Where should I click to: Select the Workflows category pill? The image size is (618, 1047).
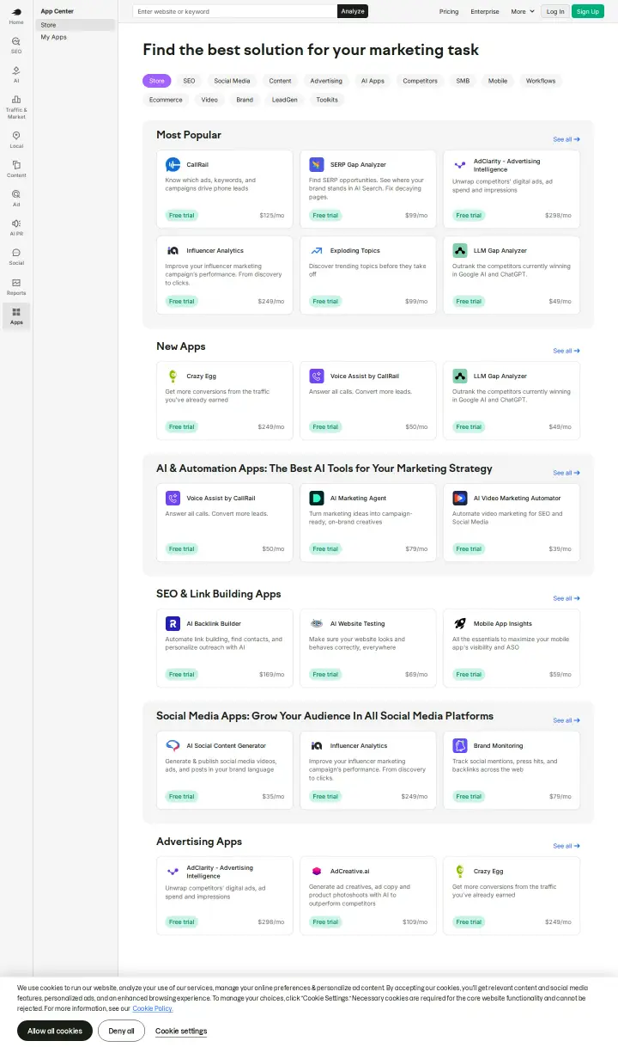pos(541,81)
